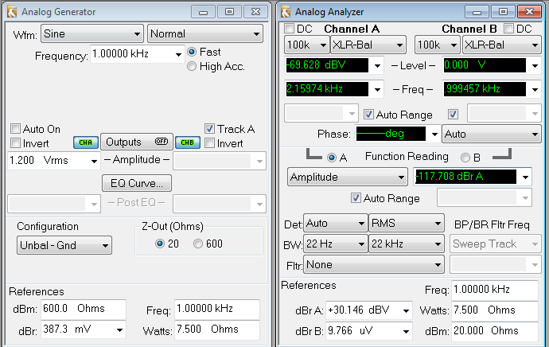This screenshot has width=549, height=347.
Task: Open the Wfm Sine waveform dropdown
Action: tap(92, 34)
